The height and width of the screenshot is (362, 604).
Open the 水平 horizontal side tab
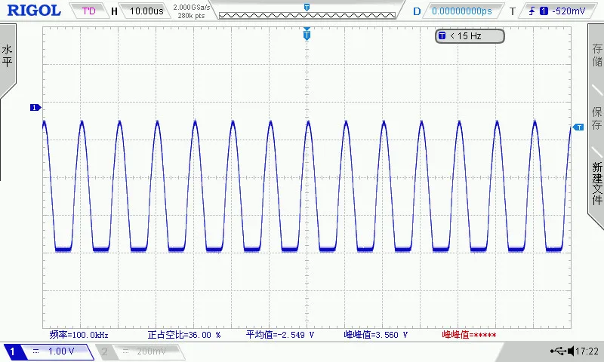(8, 56)
